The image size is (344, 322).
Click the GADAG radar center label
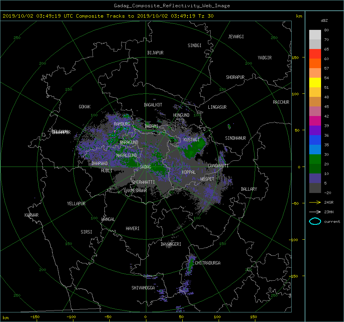click(145, 167)
